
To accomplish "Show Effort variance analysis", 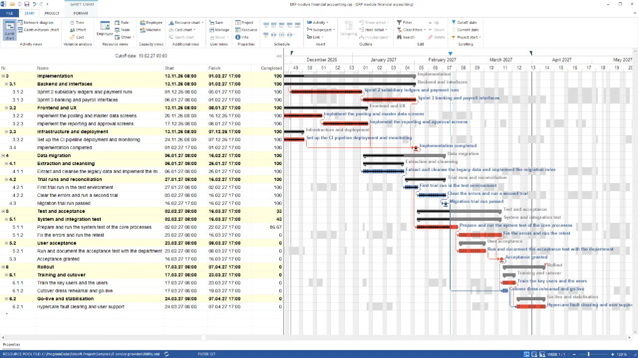I will 77,30.
